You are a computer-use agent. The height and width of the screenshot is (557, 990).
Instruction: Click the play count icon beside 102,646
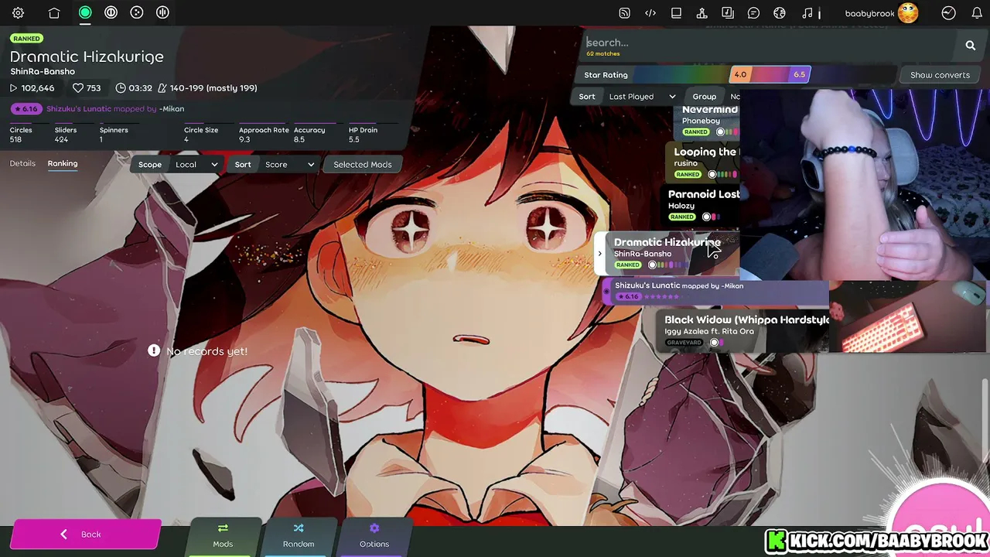tap(13, 88)
